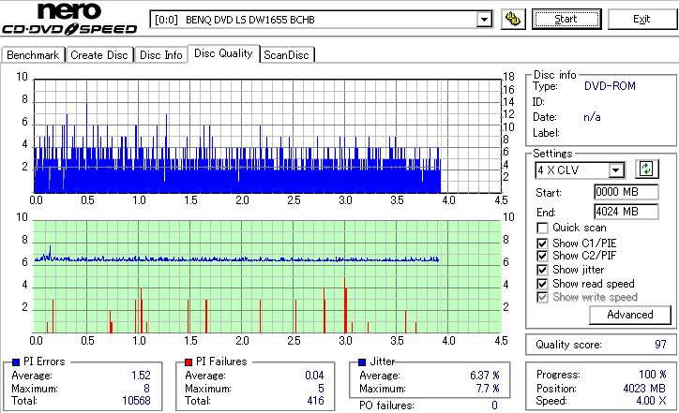Click the disc Type value DVD-ROM
The height and width of the screenshot is (413, 679).
[611, 86]
